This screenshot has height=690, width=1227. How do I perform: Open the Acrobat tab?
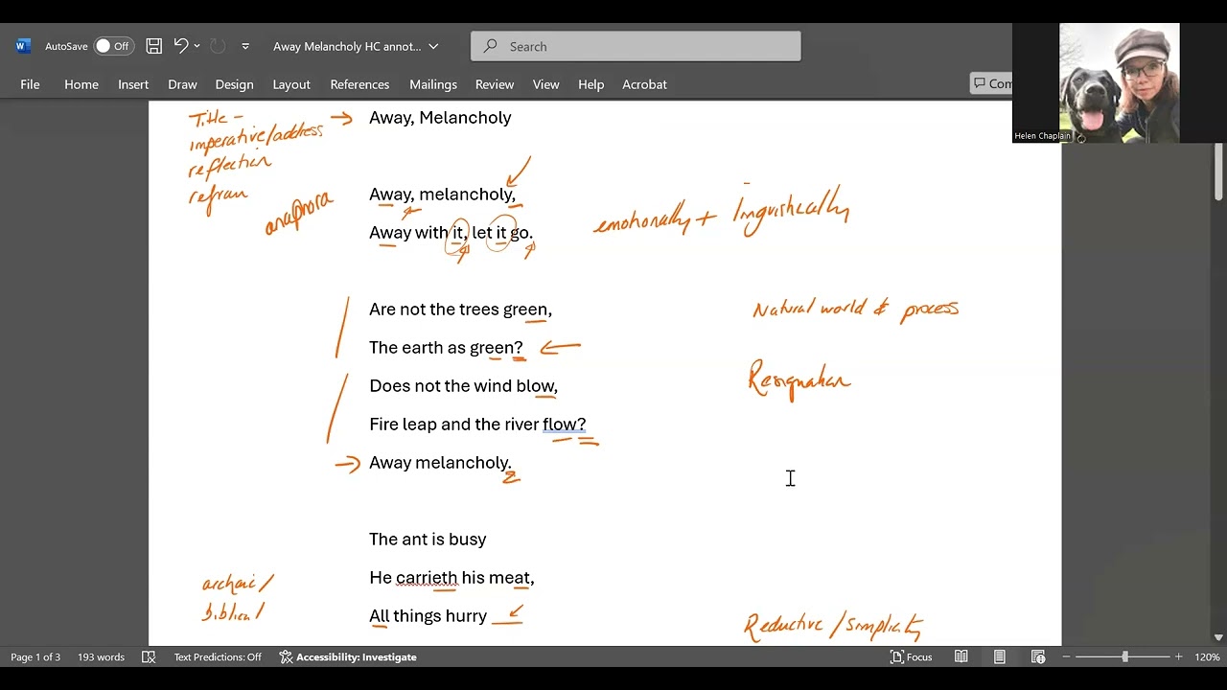click(x=644, y=84)
